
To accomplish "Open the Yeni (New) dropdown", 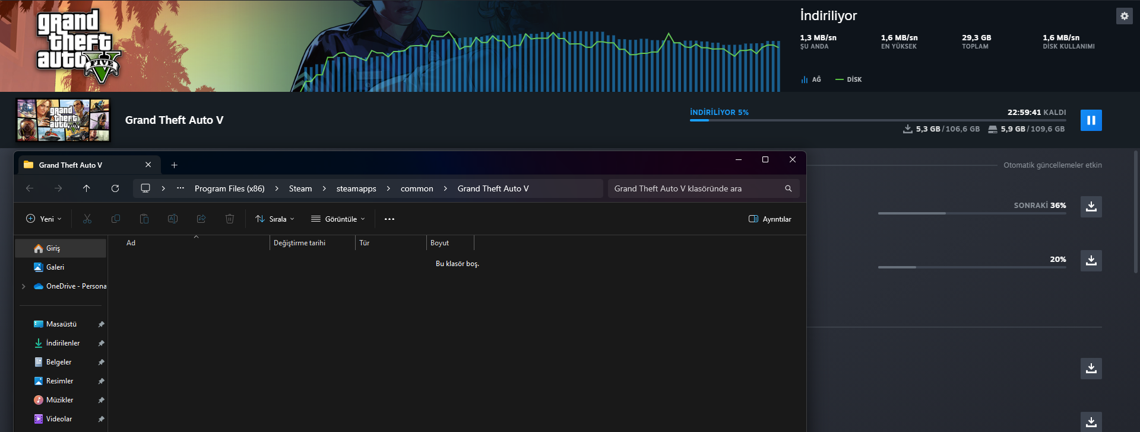I will pos(44,219).
